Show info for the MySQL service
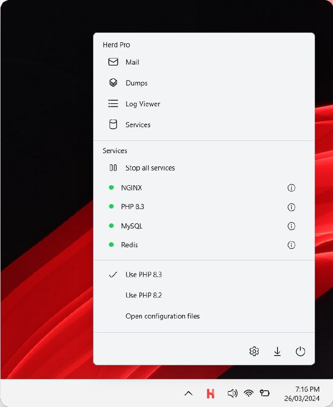Screen dimensions: 333x407 click(291, 226)
